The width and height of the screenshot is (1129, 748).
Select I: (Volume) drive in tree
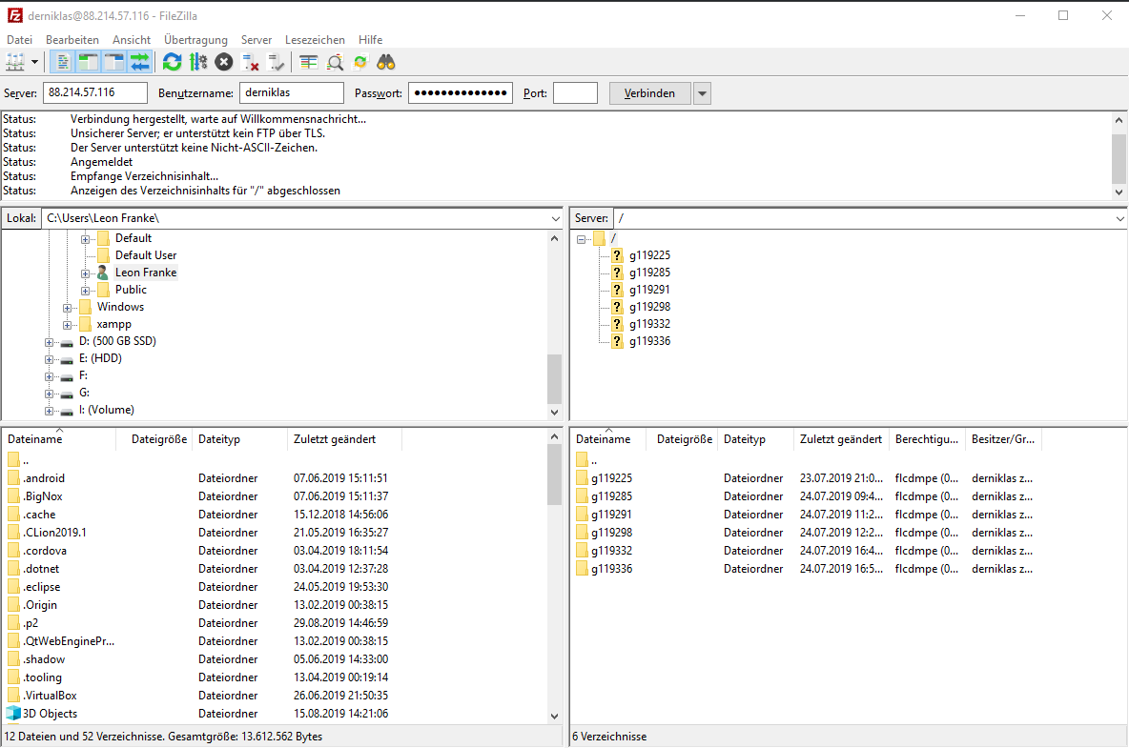click(x=107, y=410)
